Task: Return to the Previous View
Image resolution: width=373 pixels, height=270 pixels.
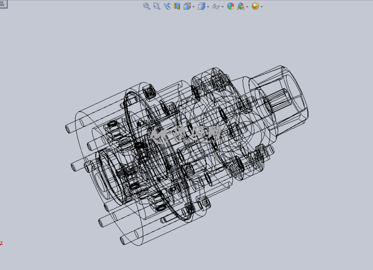Action: click(167, 6)
